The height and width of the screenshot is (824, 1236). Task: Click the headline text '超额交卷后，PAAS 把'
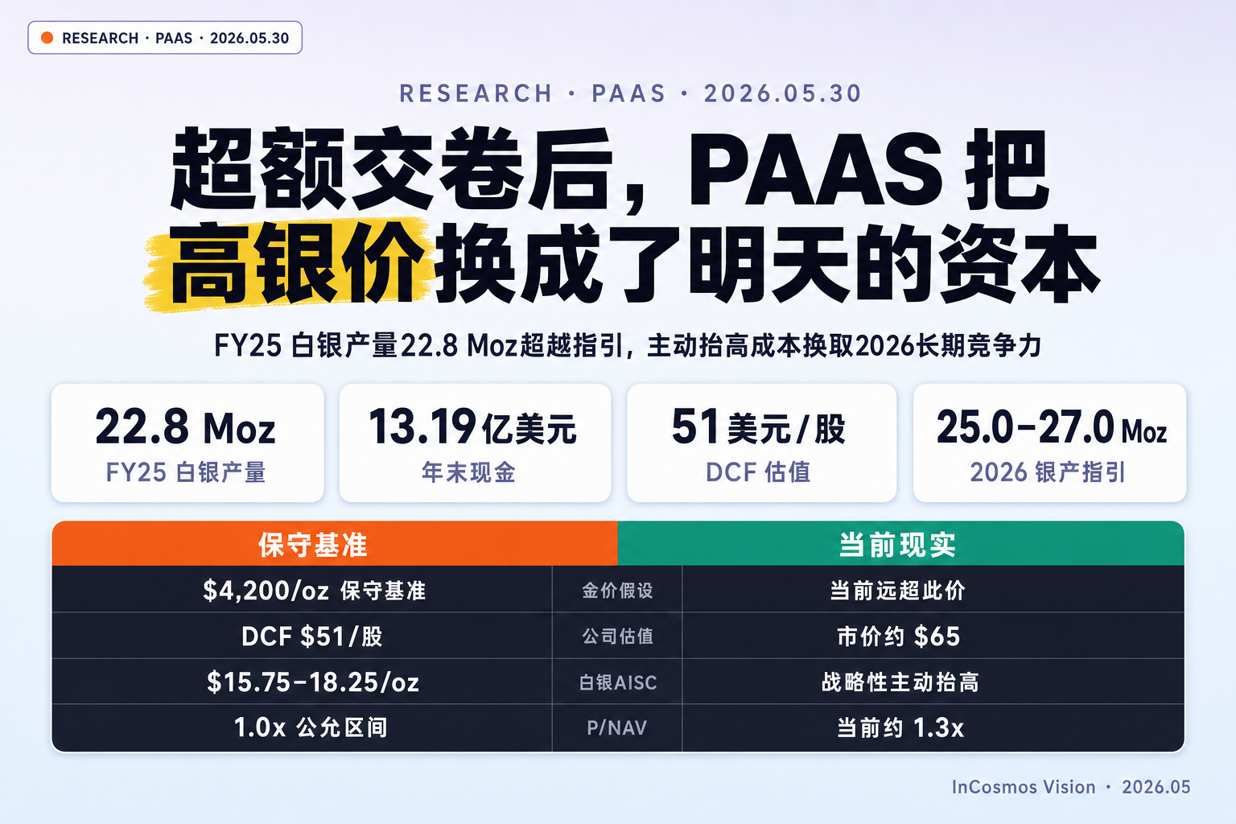click(x=610, y=171)
